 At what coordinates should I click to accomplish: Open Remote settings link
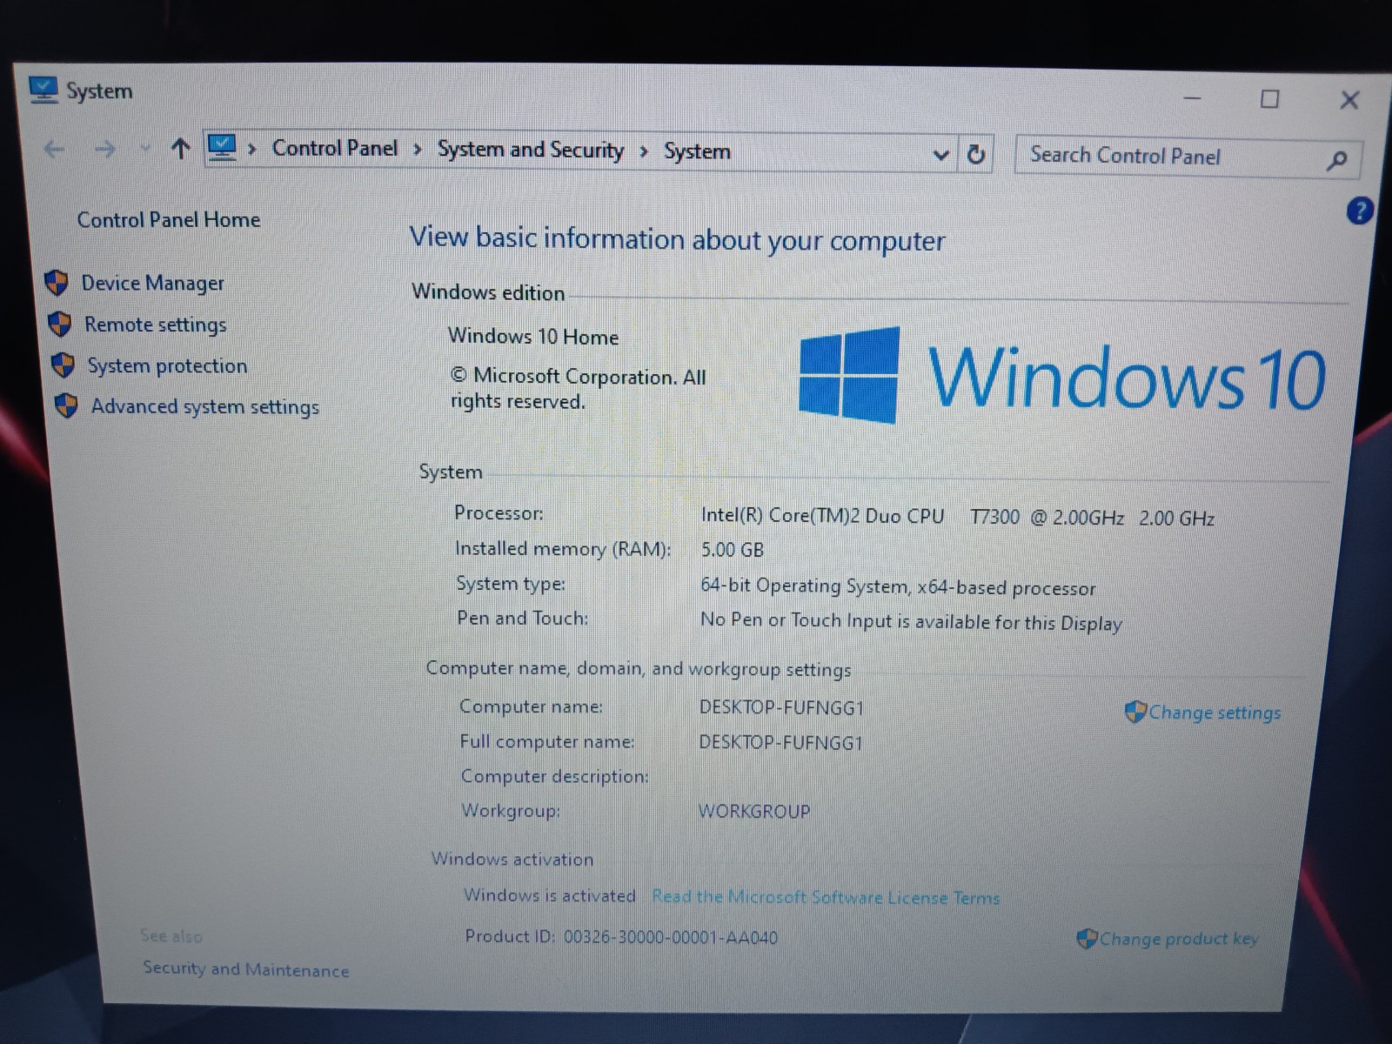[155, 325]
